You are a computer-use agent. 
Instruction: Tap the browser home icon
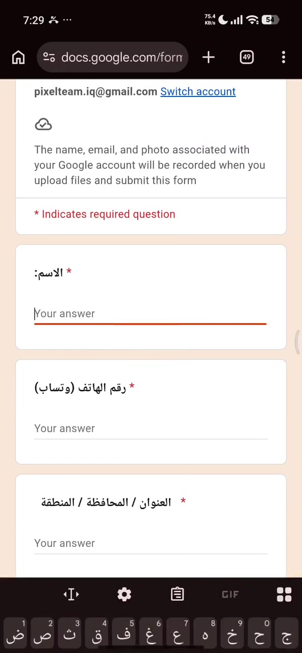tap(18, 57)
